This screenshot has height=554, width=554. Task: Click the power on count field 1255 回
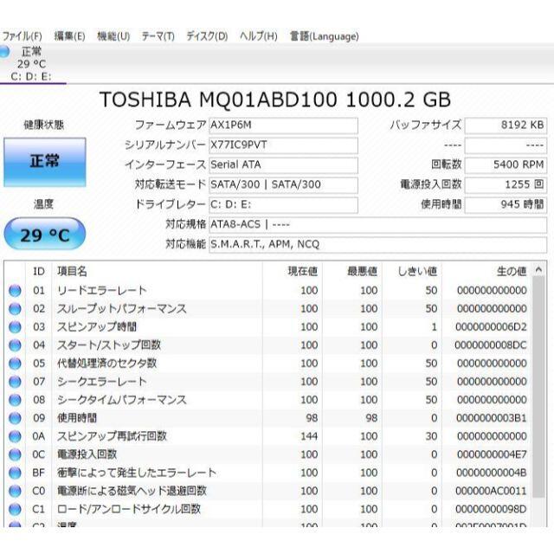point(506,184)
